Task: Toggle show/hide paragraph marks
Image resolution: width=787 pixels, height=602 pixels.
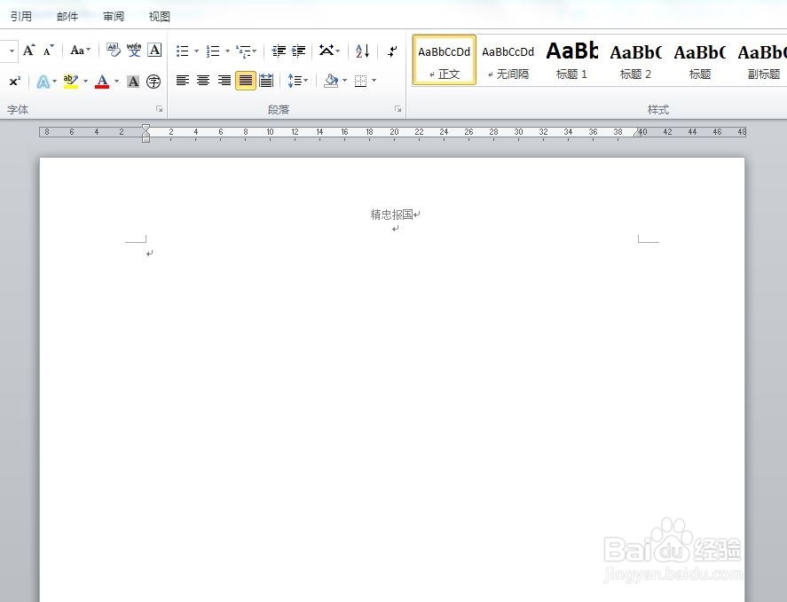Action: pos(392,51)
